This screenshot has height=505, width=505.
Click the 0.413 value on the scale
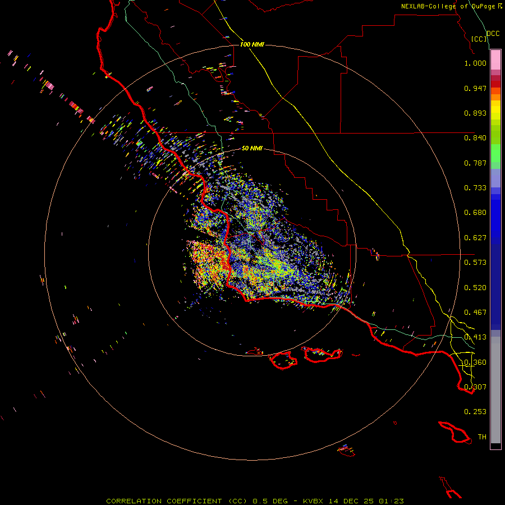click(x=475, y=337)
